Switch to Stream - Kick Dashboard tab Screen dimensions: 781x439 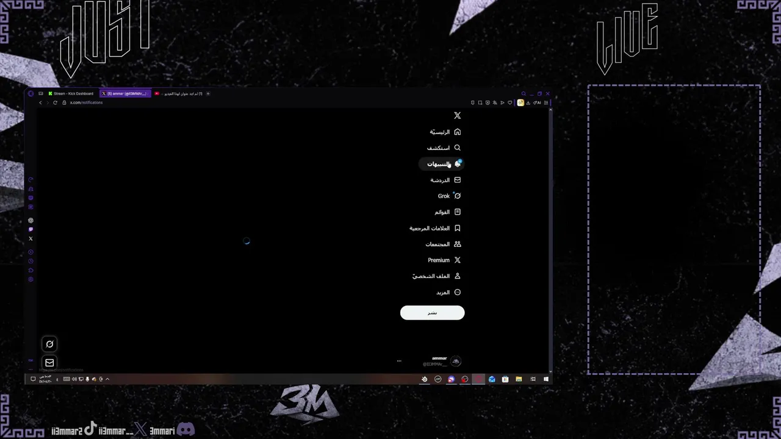coord(71,93)
